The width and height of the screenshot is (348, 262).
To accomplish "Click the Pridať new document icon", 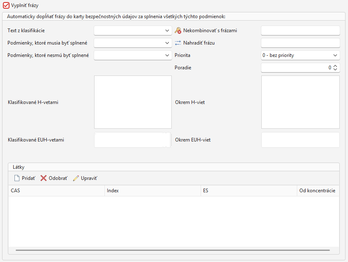I will [x=17, y=178].
